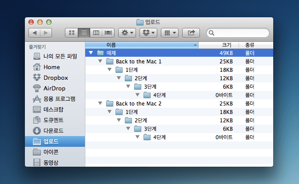Open 다운로드 in the sidebar
This screenshot has width=299, height=184.
[x=55, y=131]
